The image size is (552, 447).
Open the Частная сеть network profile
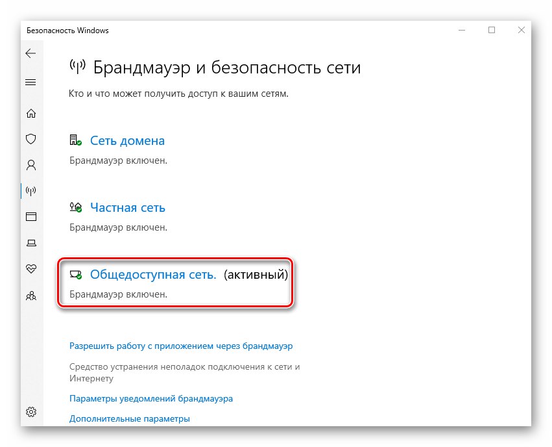click(x=128, y=207)
